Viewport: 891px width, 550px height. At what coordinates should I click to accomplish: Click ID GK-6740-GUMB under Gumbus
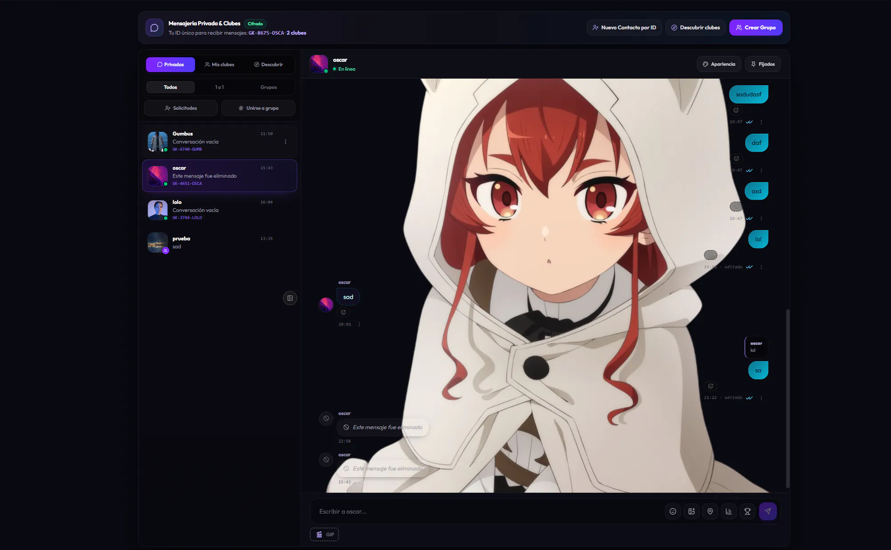pos(187,149)
